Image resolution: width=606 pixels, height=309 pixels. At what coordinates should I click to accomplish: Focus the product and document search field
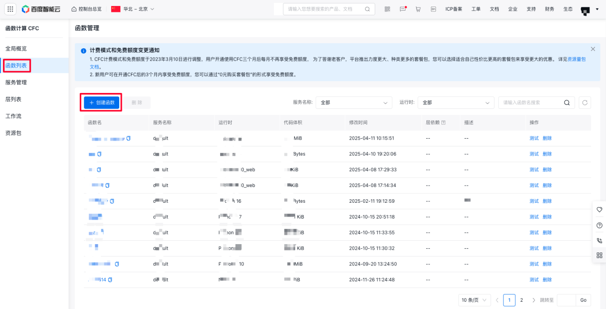pyautogui.click(x=329, y=9)
